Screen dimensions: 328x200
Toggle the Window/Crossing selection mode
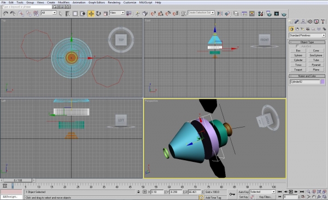pos(83,14)
